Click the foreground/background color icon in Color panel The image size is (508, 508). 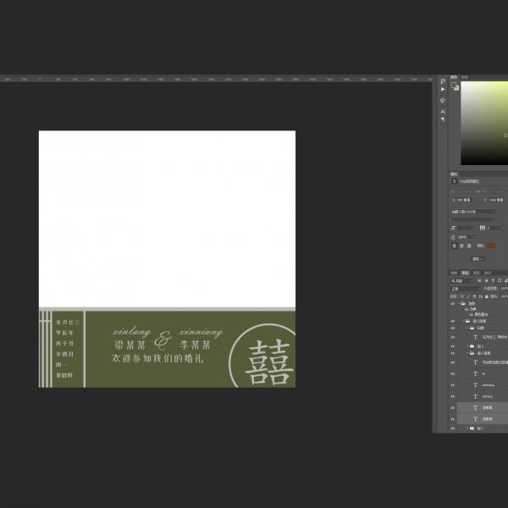click(455, 86)
